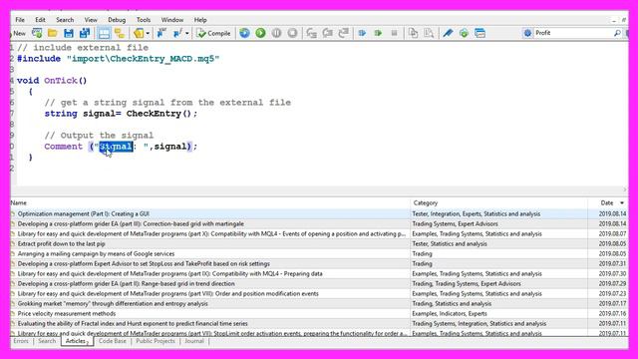Switch to the Errors tab
This screenshot has height=359, width=638.
tap(21, 341)
